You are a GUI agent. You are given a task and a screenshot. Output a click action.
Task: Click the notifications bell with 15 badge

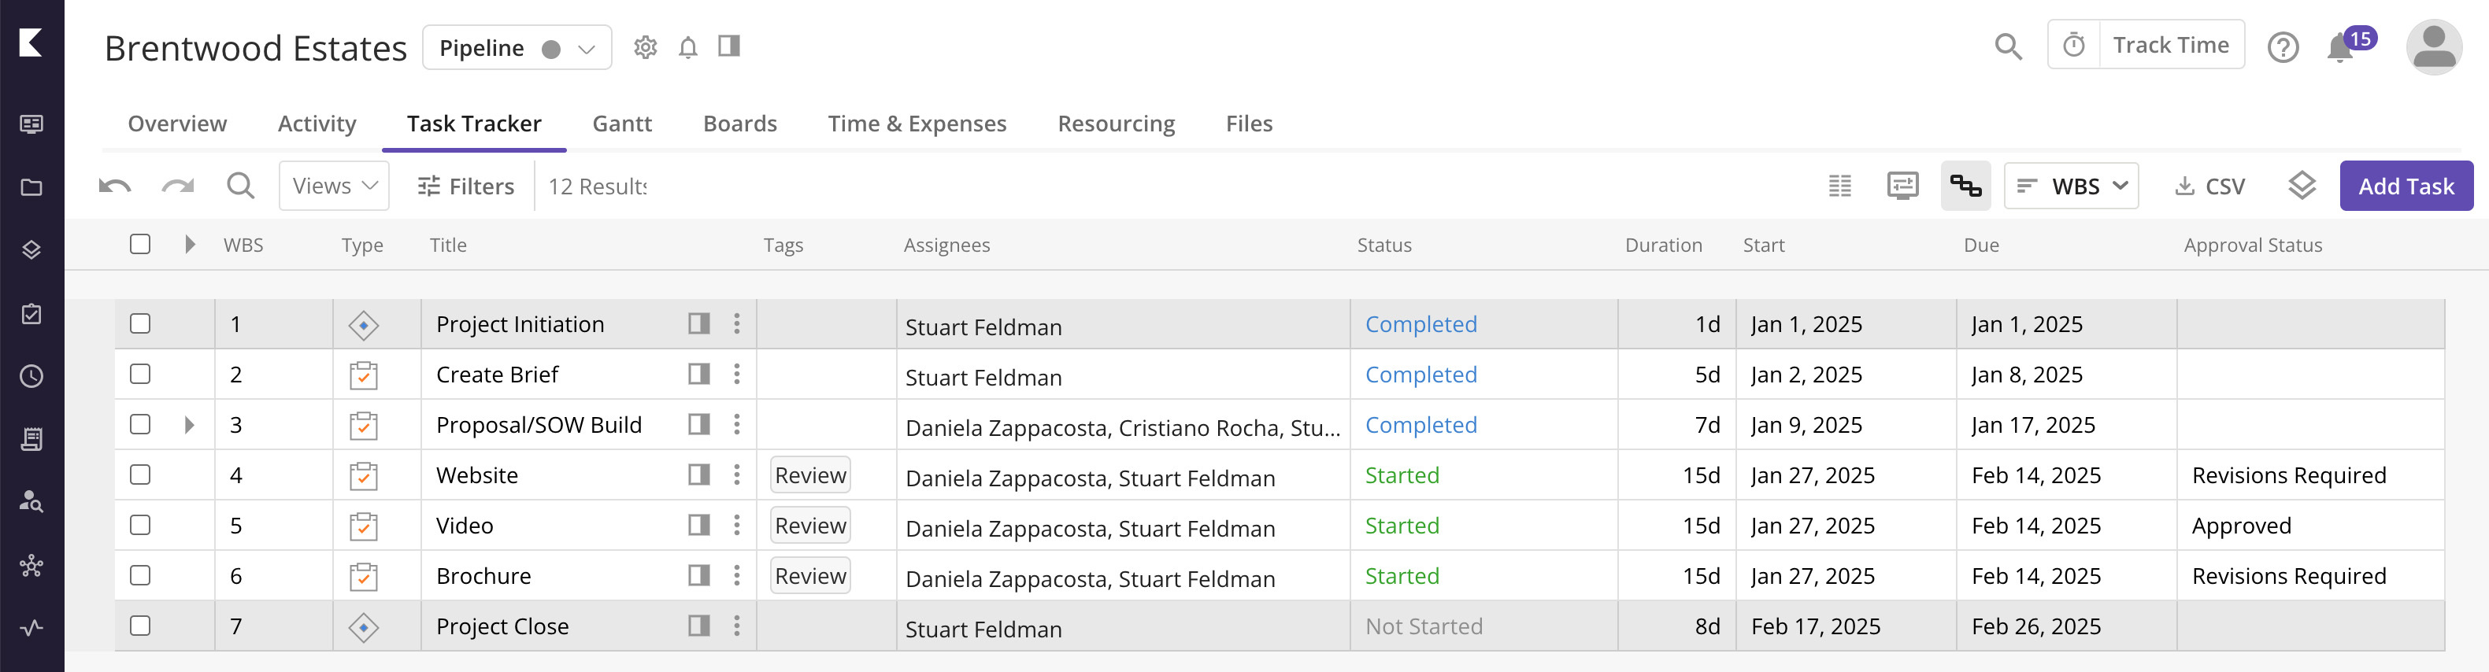(x=2340, y=47)
